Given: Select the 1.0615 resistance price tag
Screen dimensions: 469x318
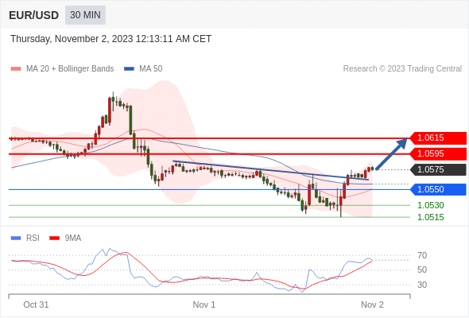Looking at the screenshot, I should 438,138.
